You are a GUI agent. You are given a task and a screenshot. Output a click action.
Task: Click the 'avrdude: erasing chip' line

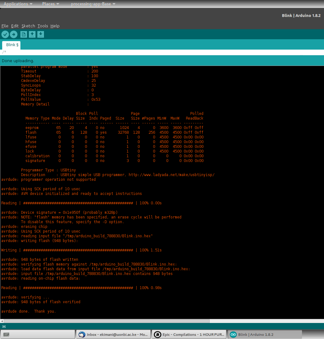click(24, 227)
